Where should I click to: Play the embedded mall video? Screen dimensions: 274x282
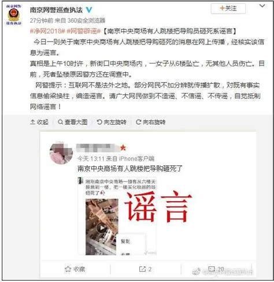tap(102, 228)
